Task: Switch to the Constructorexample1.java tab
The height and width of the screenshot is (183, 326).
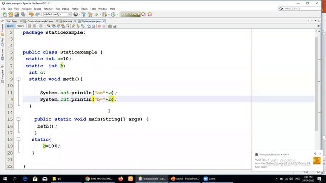Action: [40, 21]
